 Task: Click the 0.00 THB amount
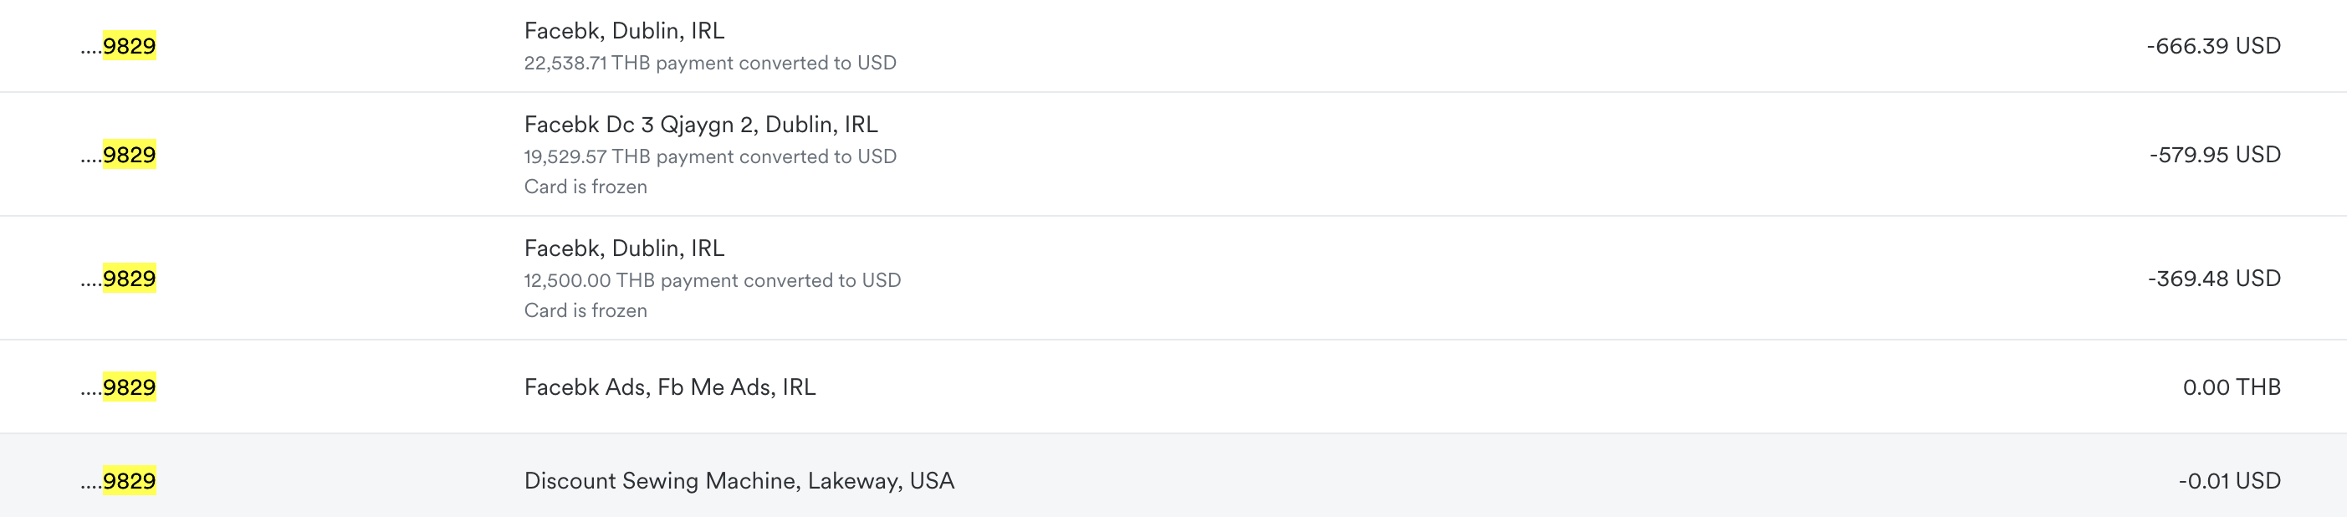(2232, 386)
